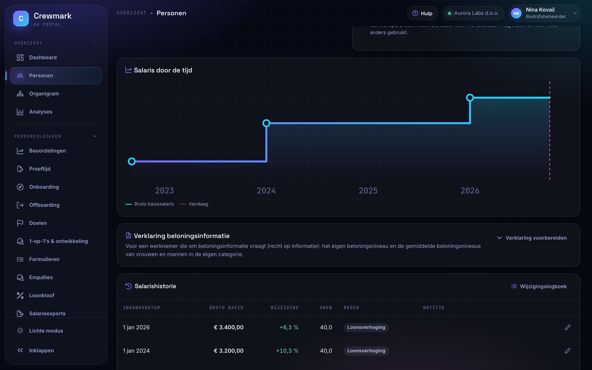Click the Loonkloof percent icon
Image resolution: width=592 pixels, height=370 pixels.
pos(20,295)
